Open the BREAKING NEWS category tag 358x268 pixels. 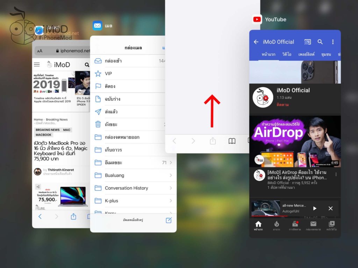[48, 130]
